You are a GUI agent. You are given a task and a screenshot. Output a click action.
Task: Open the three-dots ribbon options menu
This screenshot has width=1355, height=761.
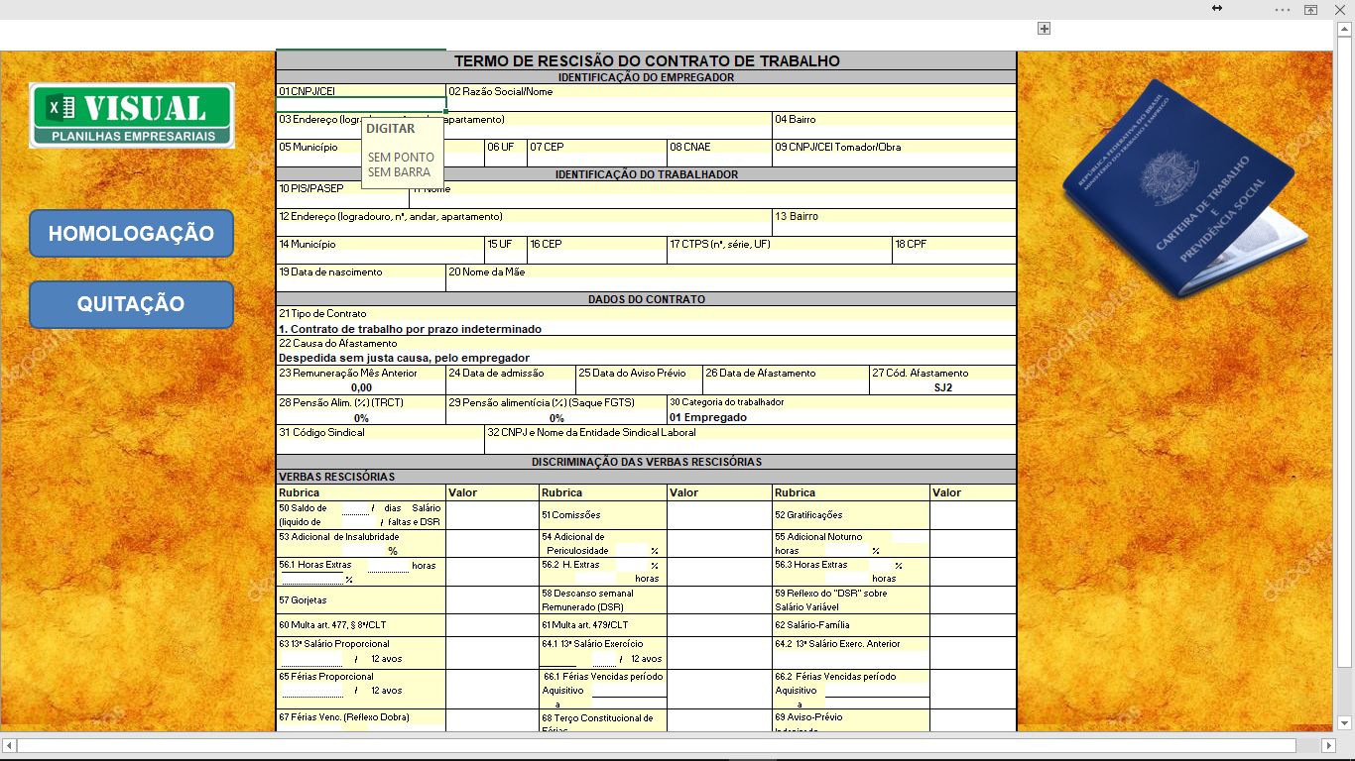click(1283, 10)
